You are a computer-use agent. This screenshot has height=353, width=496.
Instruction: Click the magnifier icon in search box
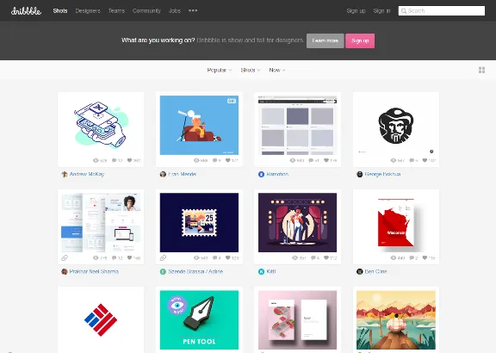(x=404, y=11)
